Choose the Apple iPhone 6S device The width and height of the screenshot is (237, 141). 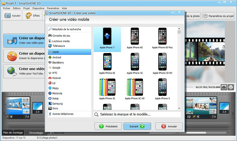(x=135, y=38)
